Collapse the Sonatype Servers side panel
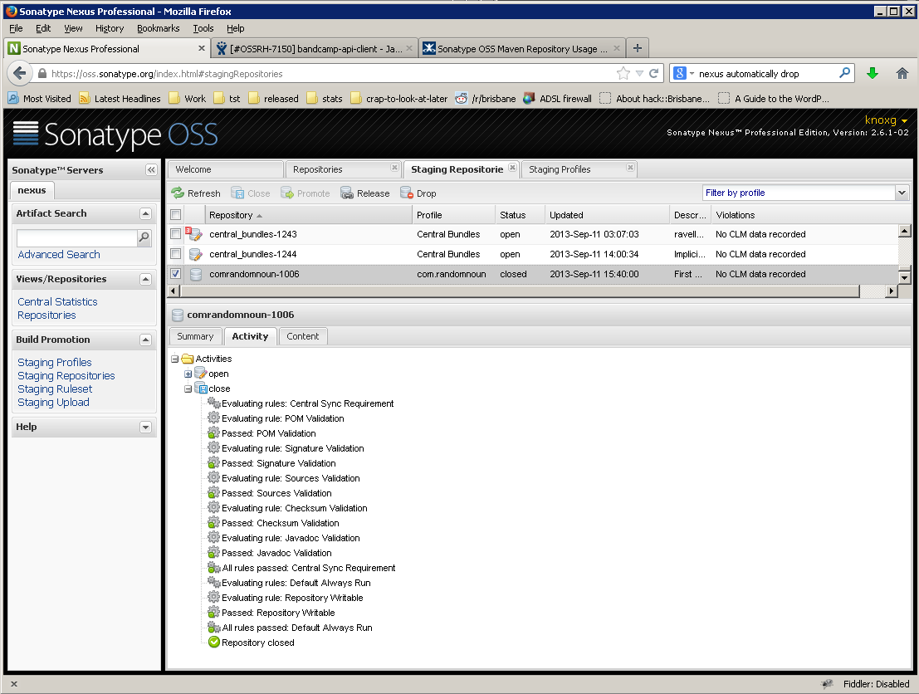This screenshot has width=919, height=694. [x=151, y=170]
